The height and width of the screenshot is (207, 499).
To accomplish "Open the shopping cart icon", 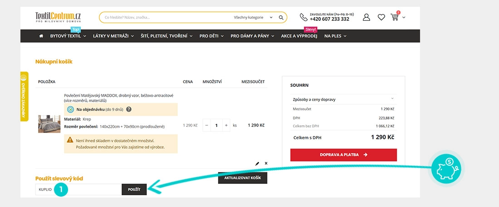I will pos(395,17).
